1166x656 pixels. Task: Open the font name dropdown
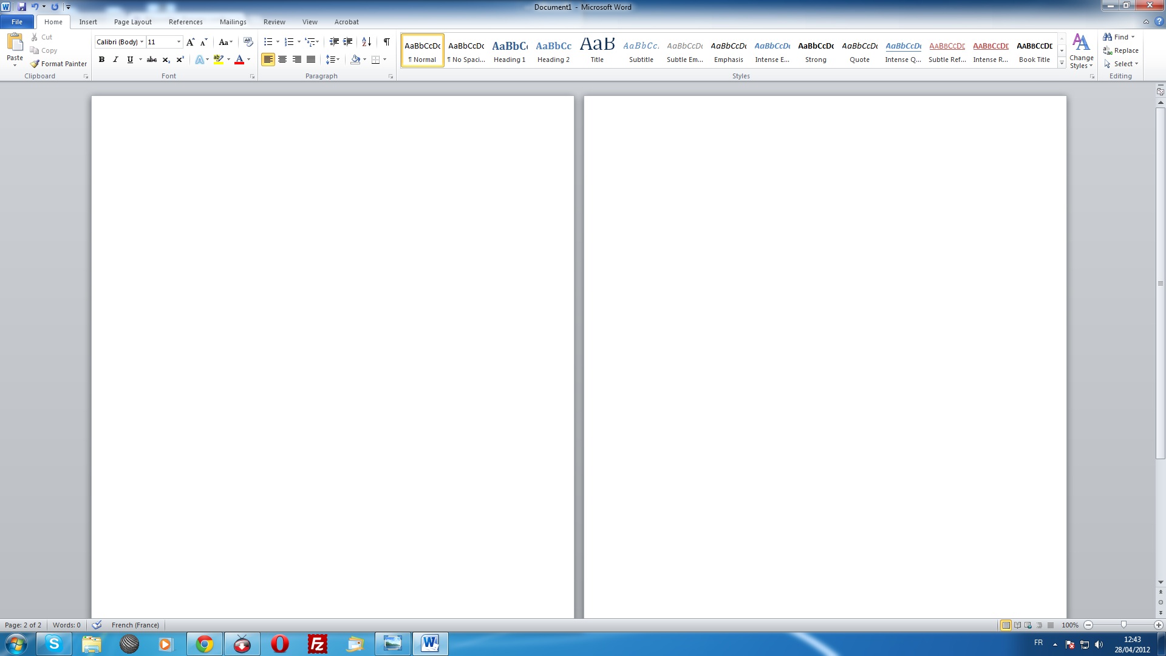141,42
